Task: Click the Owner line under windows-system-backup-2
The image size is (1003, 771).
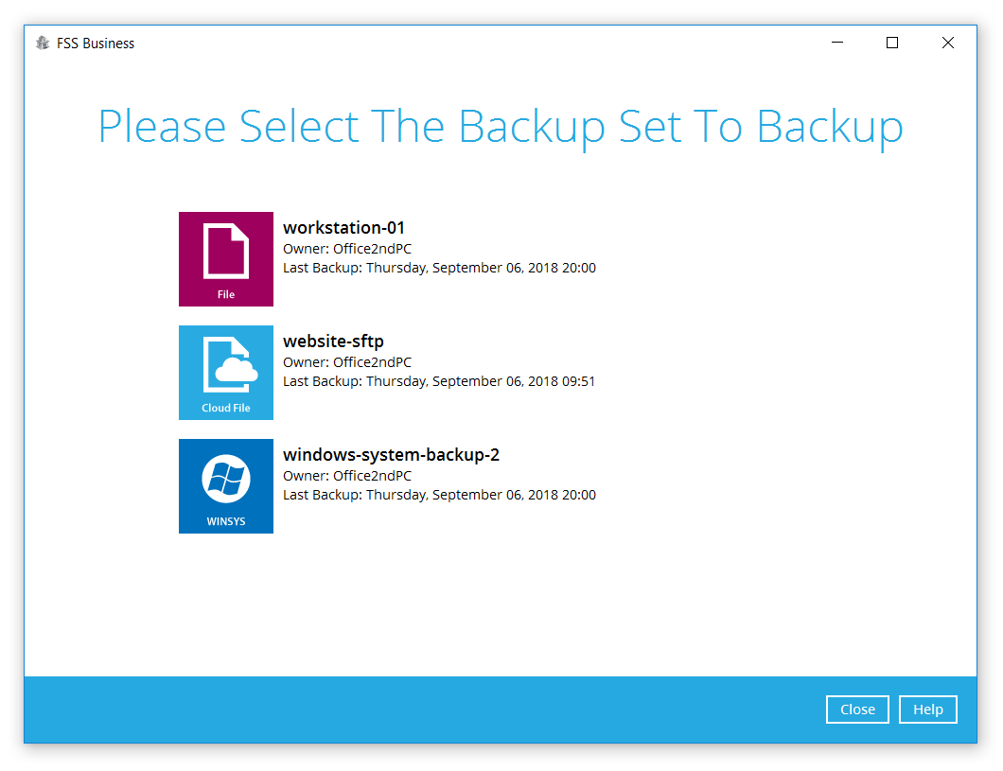Action: [x=347, y=476]
